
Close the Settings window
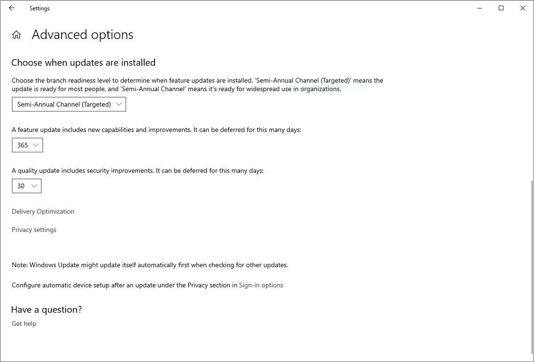click(x=523, y=8)
